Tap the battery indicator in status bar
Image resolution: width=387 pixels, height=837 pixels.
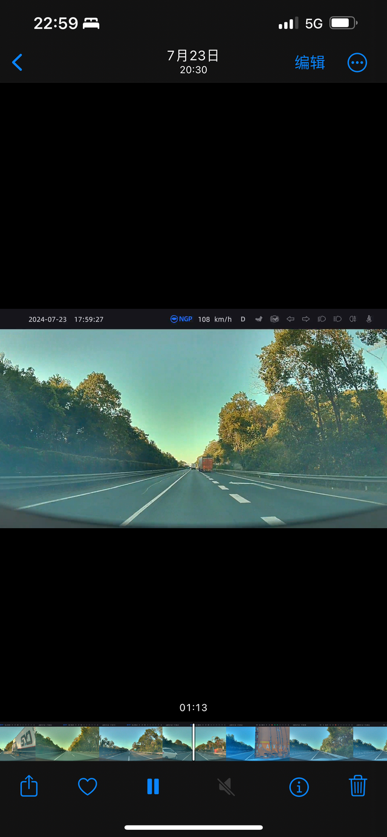tap(343, 24)
